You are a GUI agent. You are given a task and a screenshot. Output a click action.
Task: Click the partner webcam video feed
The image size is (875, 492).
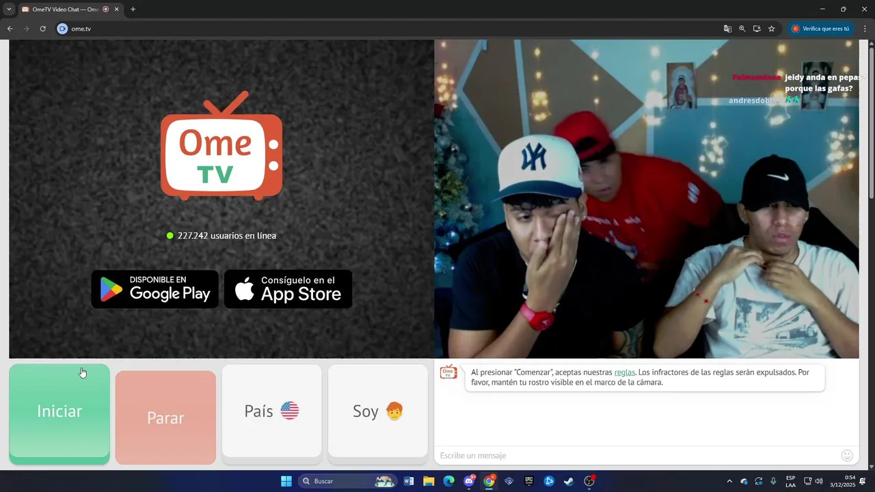(x=647, y=199)
